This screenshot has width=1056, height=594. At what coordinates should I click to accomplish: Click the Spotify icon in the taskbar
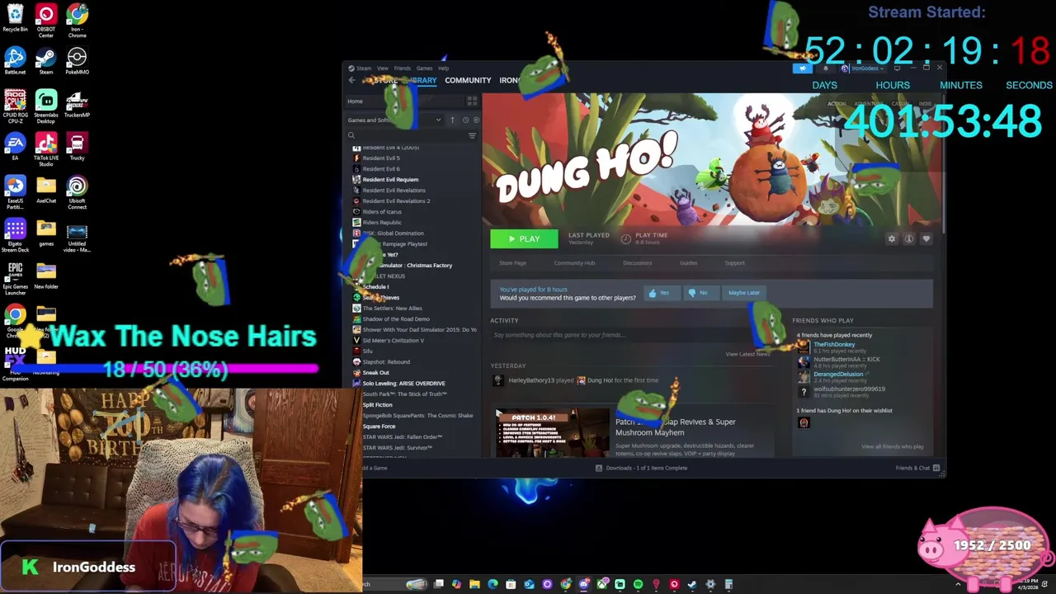[x=638, y=584]
